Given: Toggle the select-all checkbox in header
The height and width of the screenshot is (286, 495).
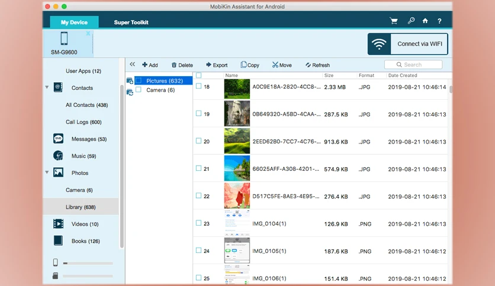Looking at the screenshot, I should tap(198, 75).
